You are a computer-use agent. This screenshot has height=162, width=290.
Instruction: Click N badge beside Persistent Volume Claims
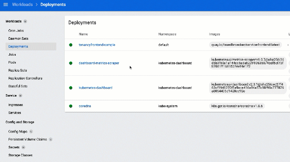tap(50, 140)
